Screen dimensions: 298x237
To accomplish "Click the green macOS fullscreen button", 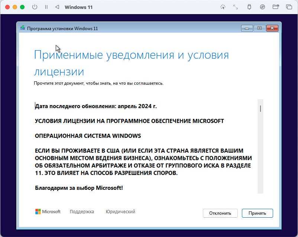I will click(x=22, y=7).
